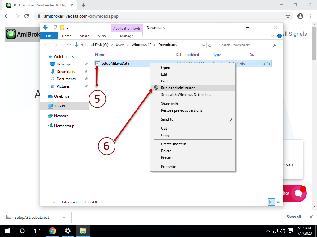The image size is (317, 237).
Task: Switch to details view icon
Action: coord(271,202)
